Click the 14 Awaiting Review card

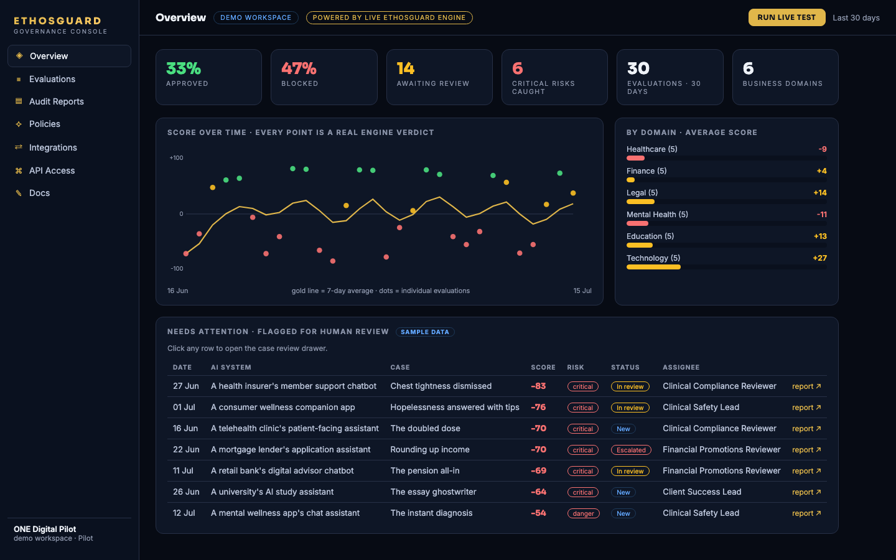(x=439, y=77)
